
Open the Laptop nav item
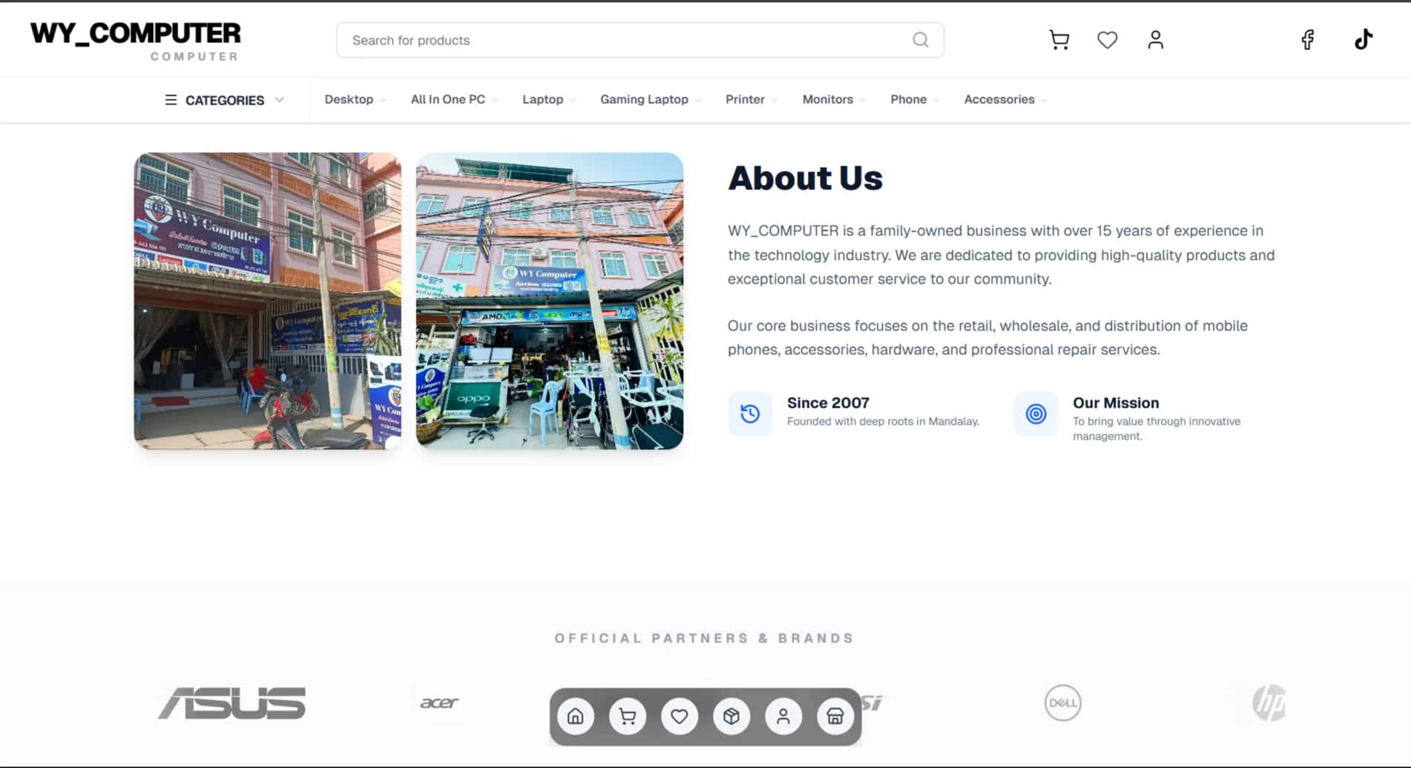[543, 100]
